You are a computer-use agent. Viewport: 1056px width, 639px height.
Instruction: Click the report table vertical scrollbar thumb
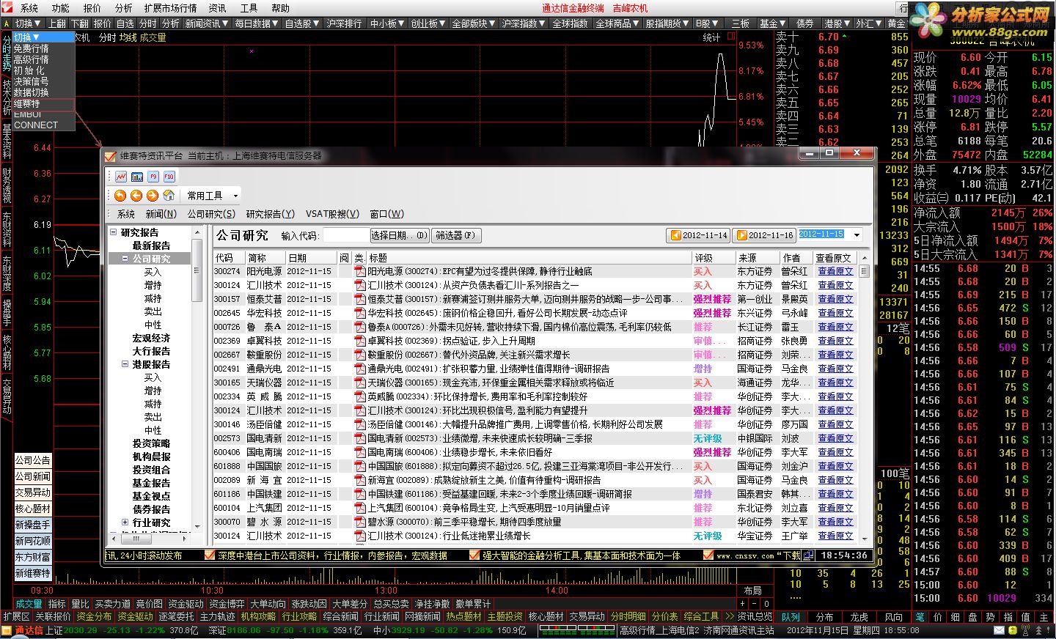pos(864,271)
